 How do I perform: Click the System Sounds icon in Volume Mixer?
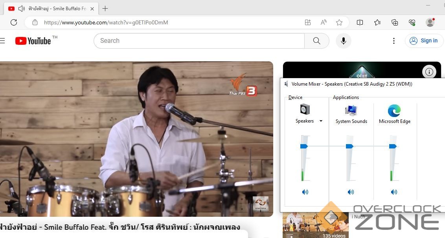coord(351,110)
